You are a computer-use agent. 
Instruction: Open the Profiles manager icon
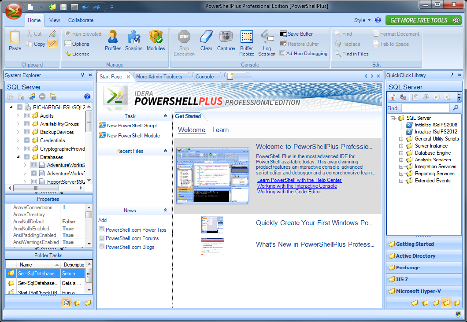[x=113, y=37]
